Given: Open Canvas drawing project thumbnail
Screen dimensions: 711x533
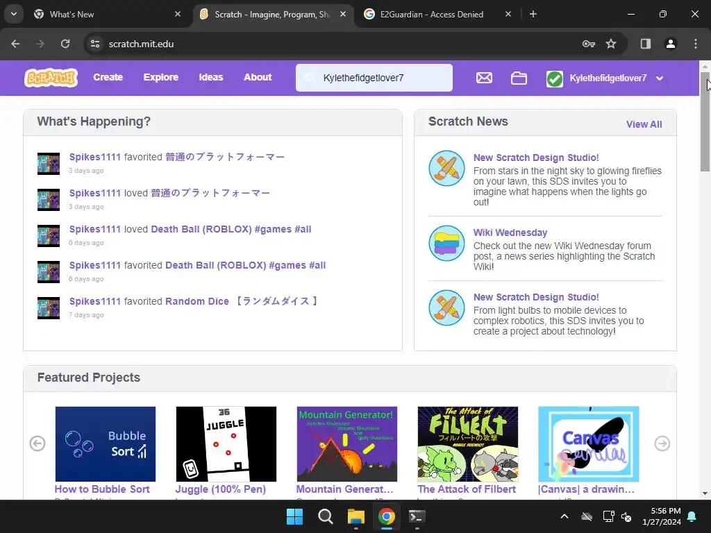Looking at the screenshot, I should pos(588,443).
